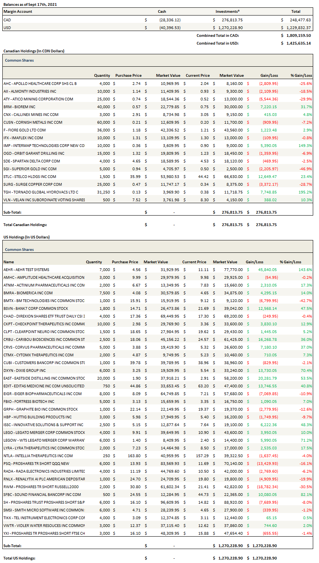The width and height of the screenshot is (319, 563).
Task: Select the TGH Tornado 195.2% gain cell
Action: coord(304,192)
